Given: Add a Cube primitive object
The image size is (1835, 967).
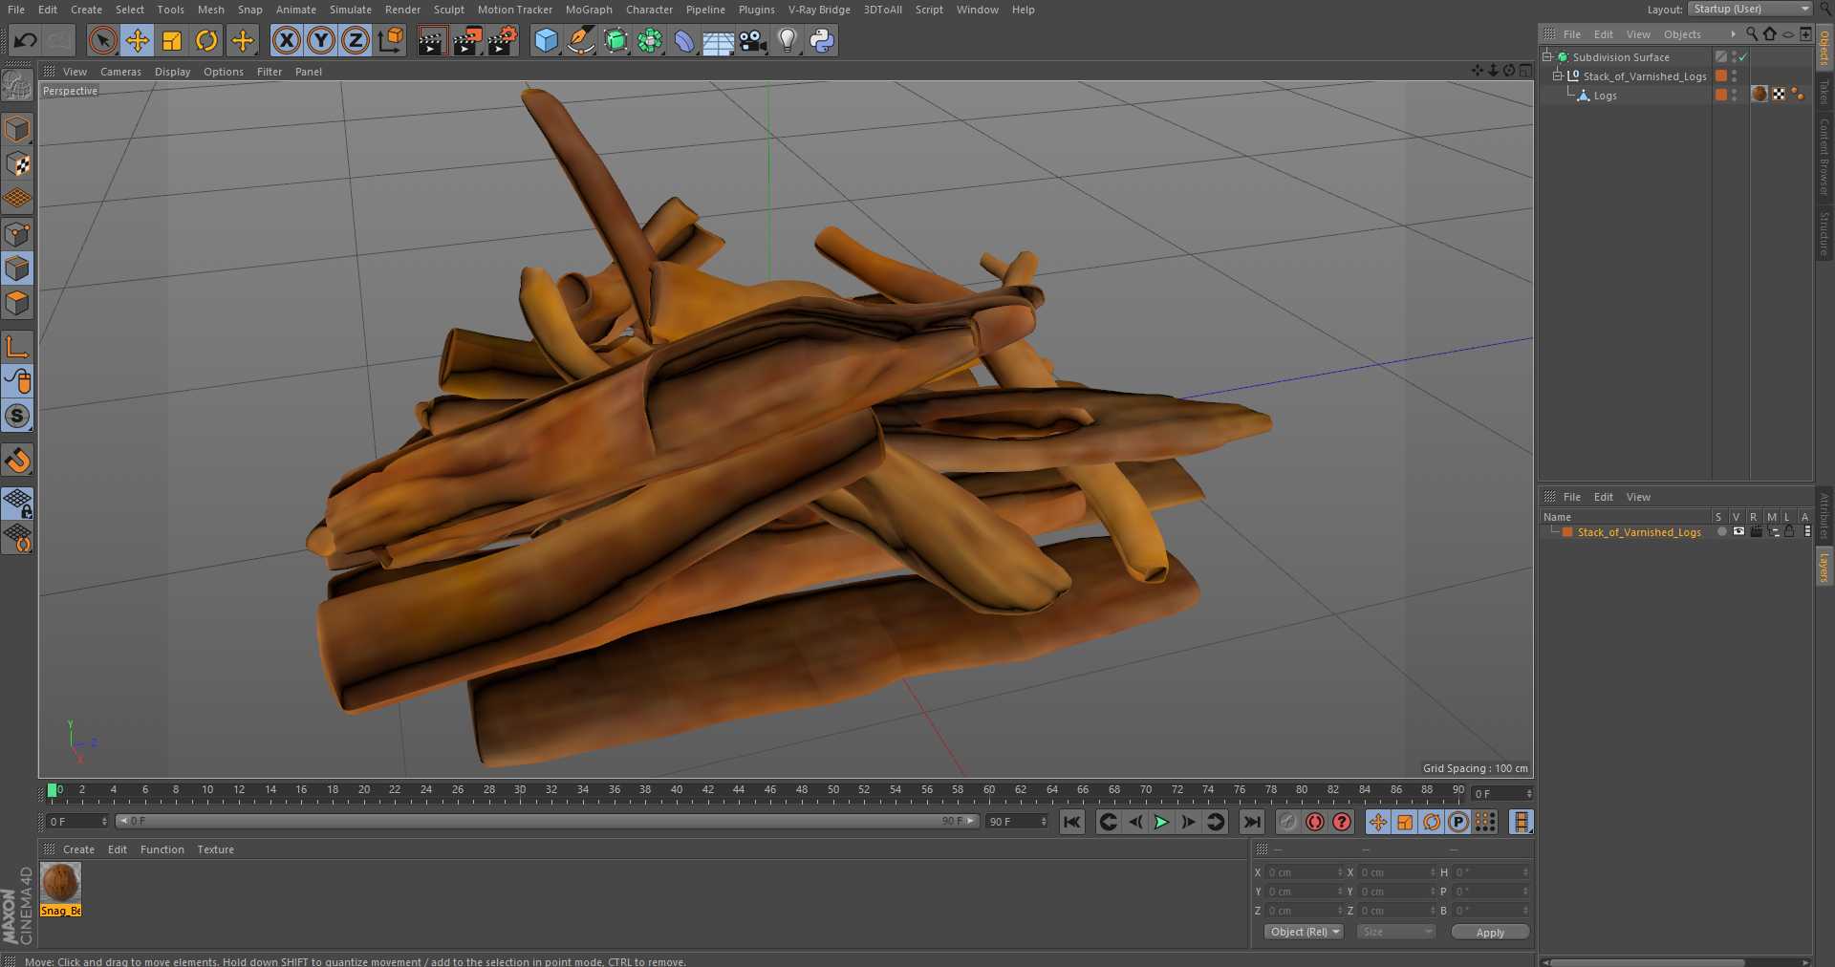Looking at the screenshot, I should pyautogui.click(x=546, y=40).
